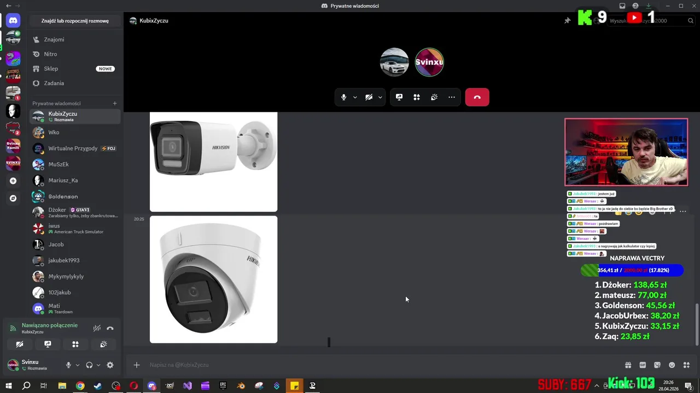Open soundboard in call controls
The width and height of the screenshot is (700, 393).
click(434, 97)
